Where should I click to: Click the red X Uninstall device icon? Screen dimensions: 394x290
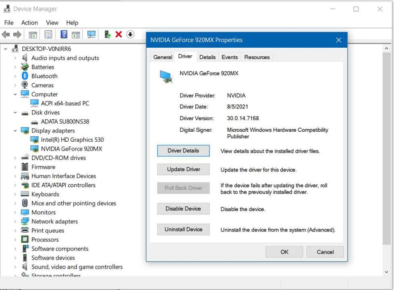click(x=119, y=34)
